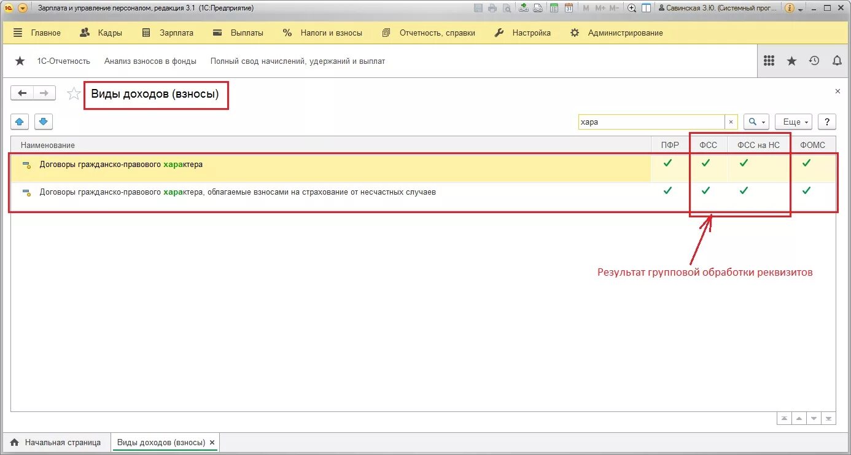Click the Print preview icon in title bar
This screenshot has height=455, width=851.
point(507,8)
